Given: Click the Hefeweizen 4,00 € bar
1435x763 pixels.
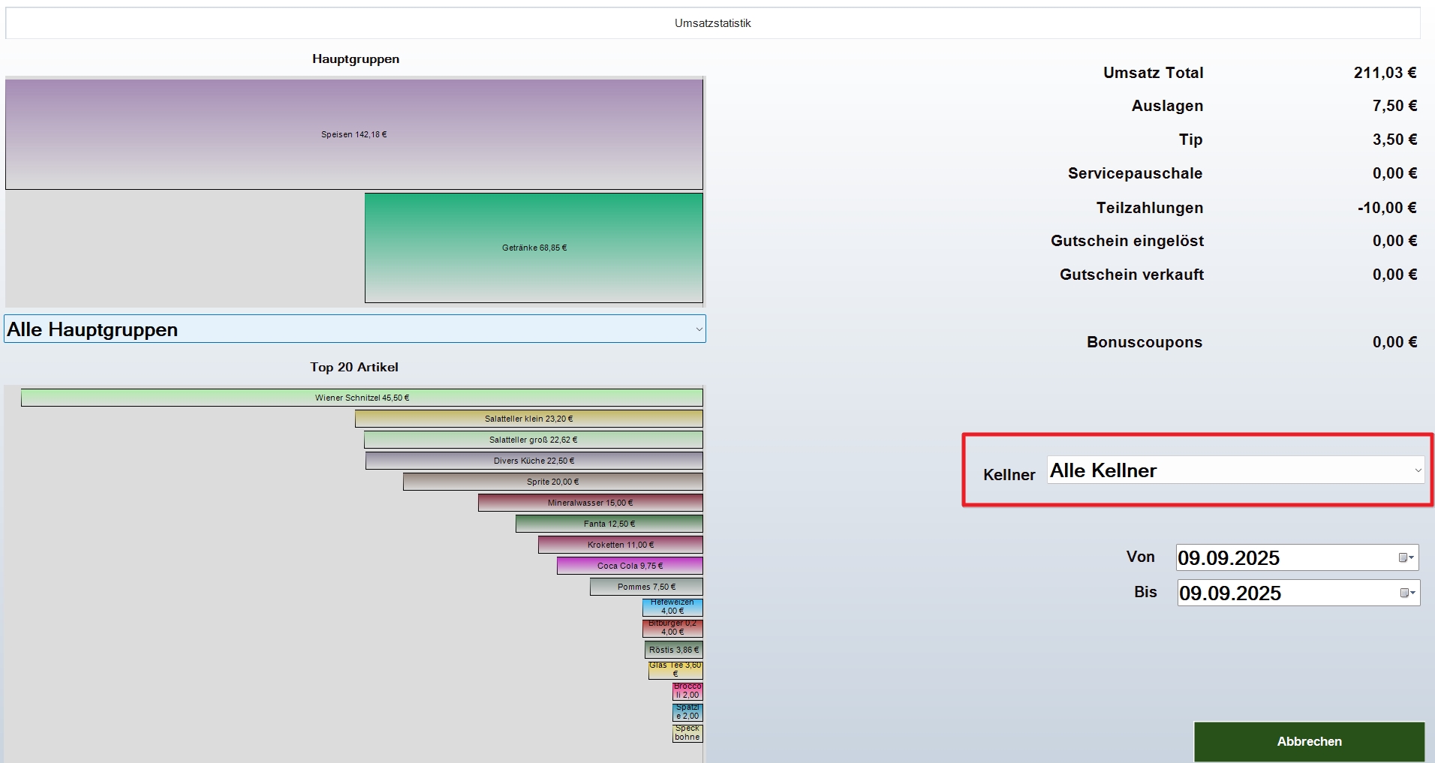Looking at the screenshot, I should [672, 607].
